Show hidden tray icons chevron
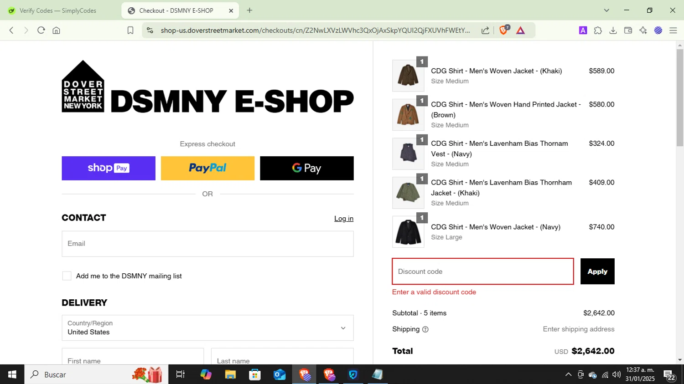The height and width of the screenshot is (384, 684). pyautogui.click(x=568, y=374)
